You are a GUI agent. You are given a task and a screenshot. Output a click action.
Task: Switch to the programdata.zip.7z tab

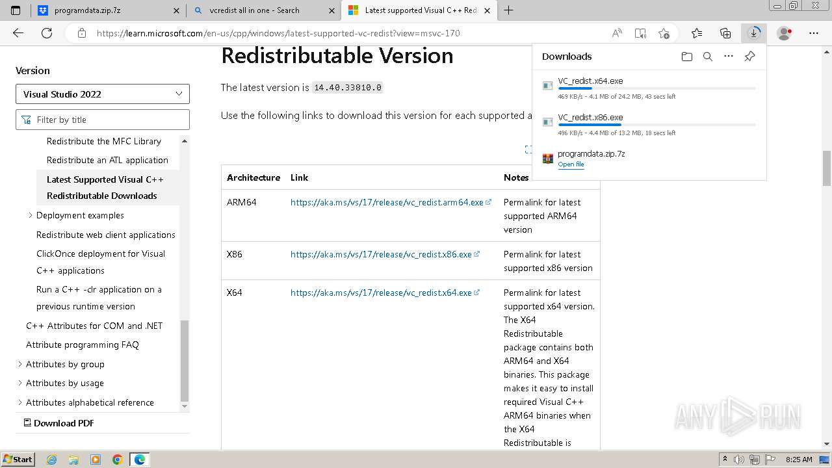(x=108, y=10)
